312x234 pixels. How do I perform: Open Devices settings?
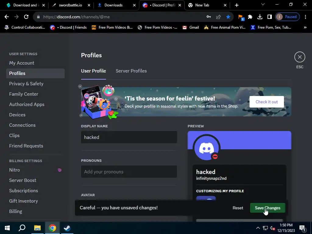pyautogui.click(x=35, y=115)
